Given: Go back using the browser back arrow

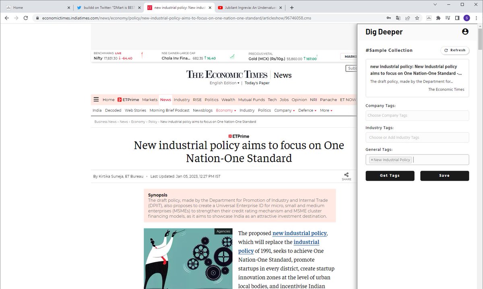Looking at the screenshot, I should tap(6, 18).
